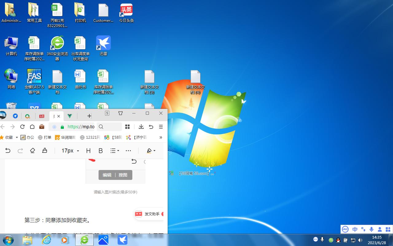Click the eraser clear-formatting icon in editor
Screen dimensions: 393x246
[33, 150]
